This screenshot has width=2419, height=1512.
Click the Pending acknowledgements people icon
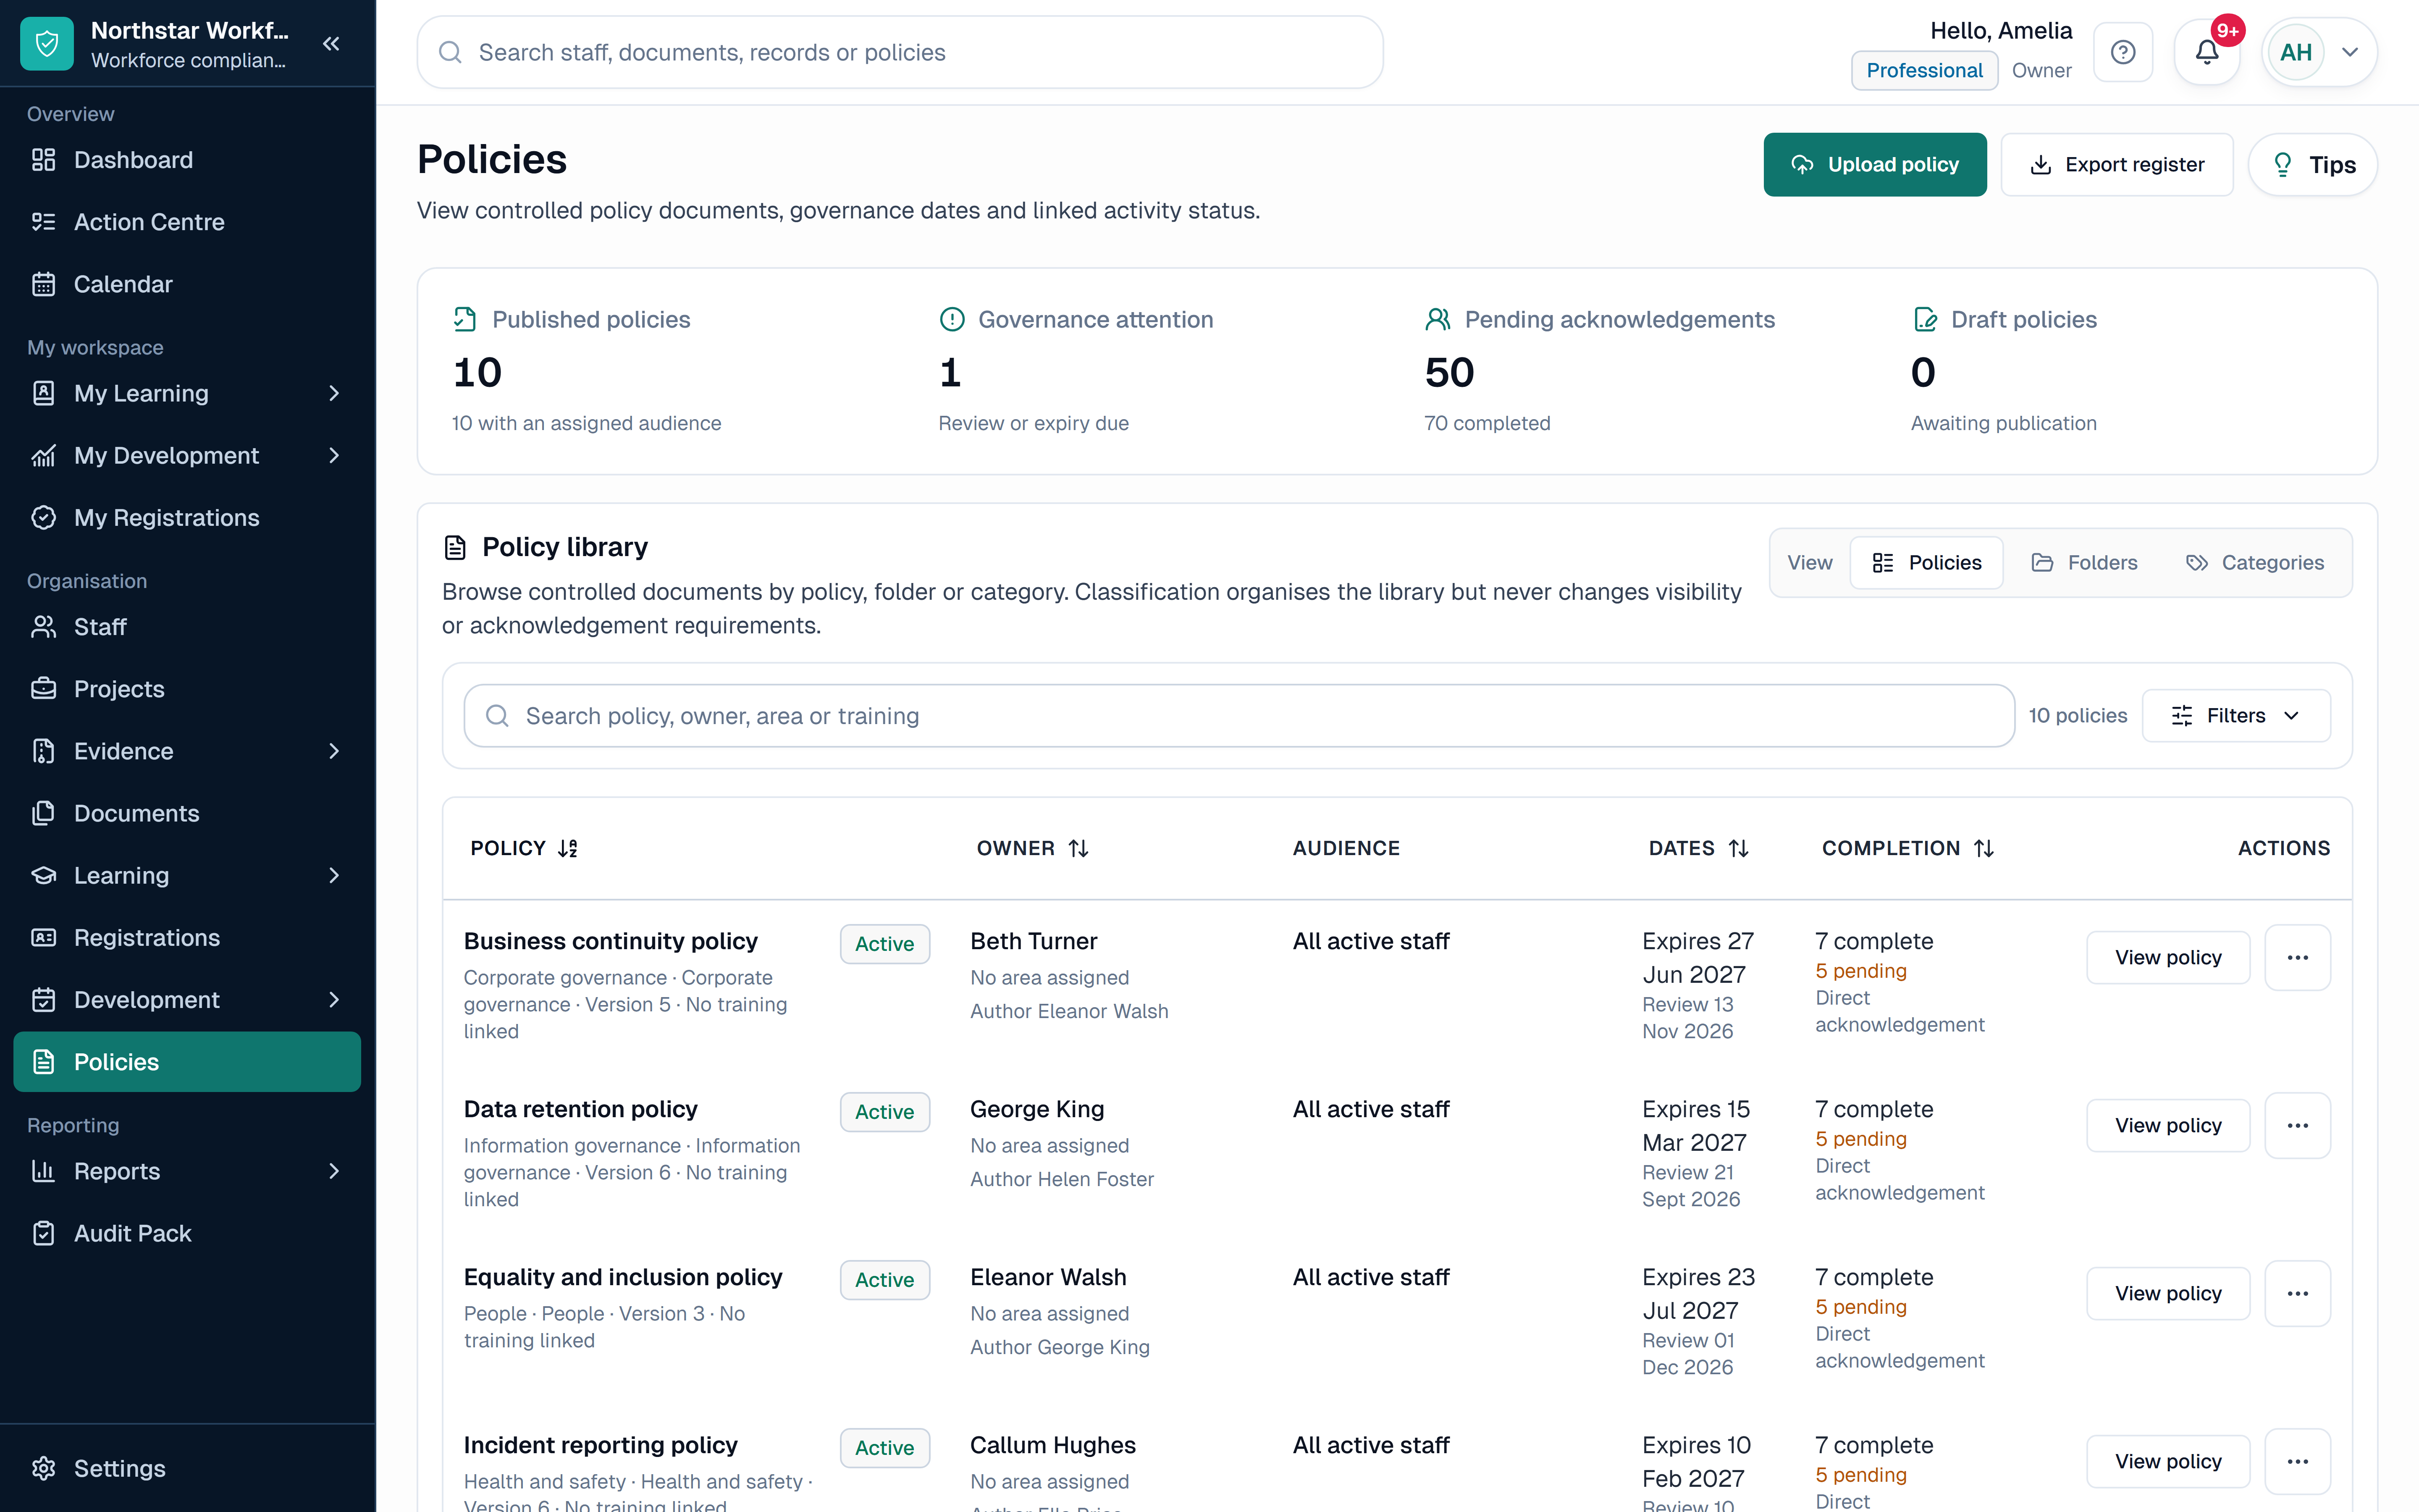(x=1438, y=319)
